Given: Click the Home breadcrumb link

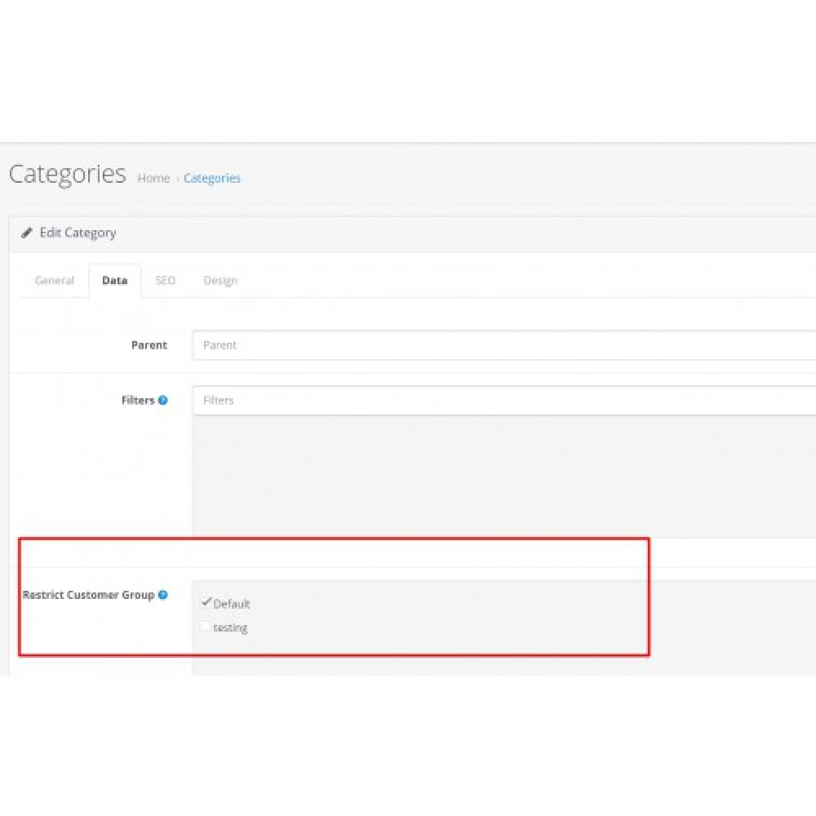Looking at the screenshot, I should pos(153,178).
